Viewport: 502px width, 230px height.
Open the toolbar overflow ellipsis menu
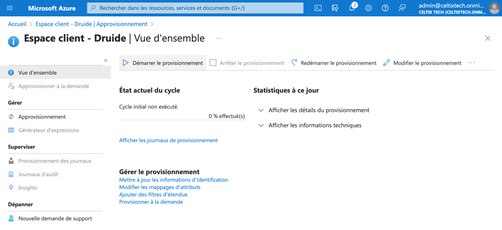[x=472, y=63]
